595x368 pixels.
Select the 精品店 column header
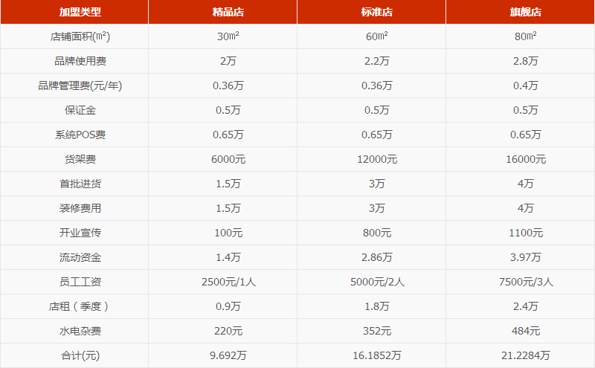[x=228, y=12]
